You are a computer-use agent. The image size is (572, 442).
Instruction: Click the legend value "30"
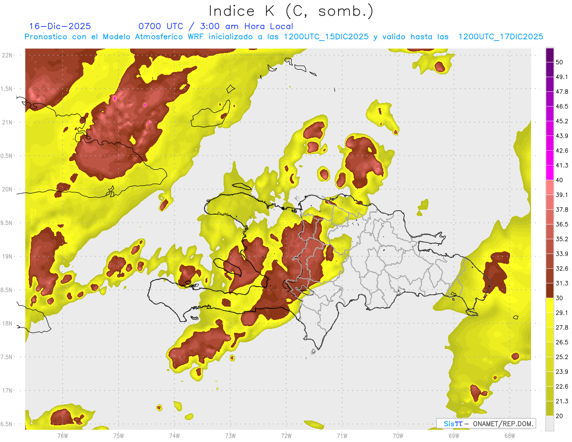(x=560, y=298)
